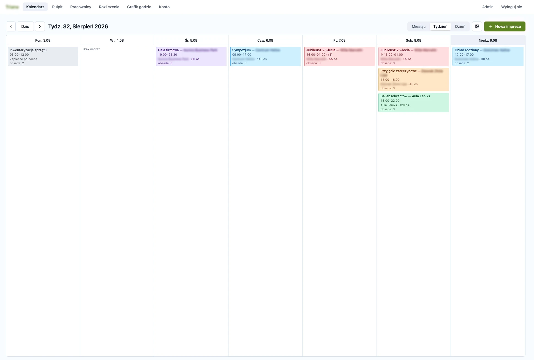The width and height of the screenshot is (534, 360).
Task: Open the Pulpit page
Action: [57, 7]
